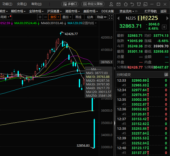Image resolution: width=170 pixels, height=156 pixels.
Task: Go to next stock with right arrow
Action: pyautogui.click(x=167, y=18)
